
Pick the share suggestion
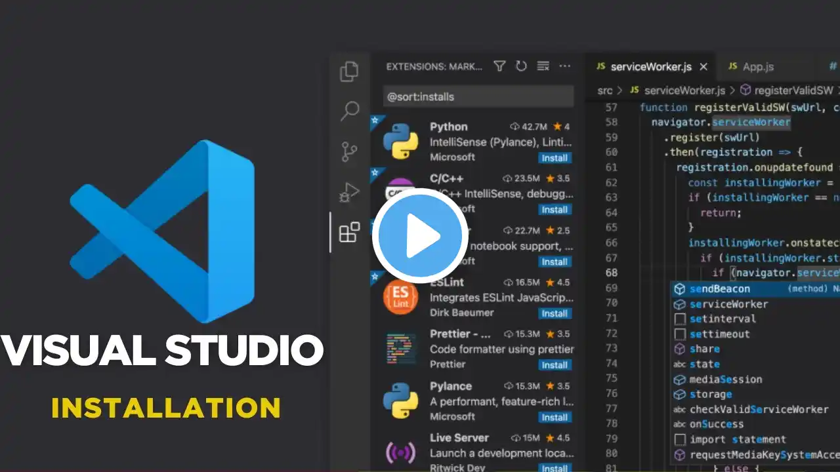(x=755, y=349)
